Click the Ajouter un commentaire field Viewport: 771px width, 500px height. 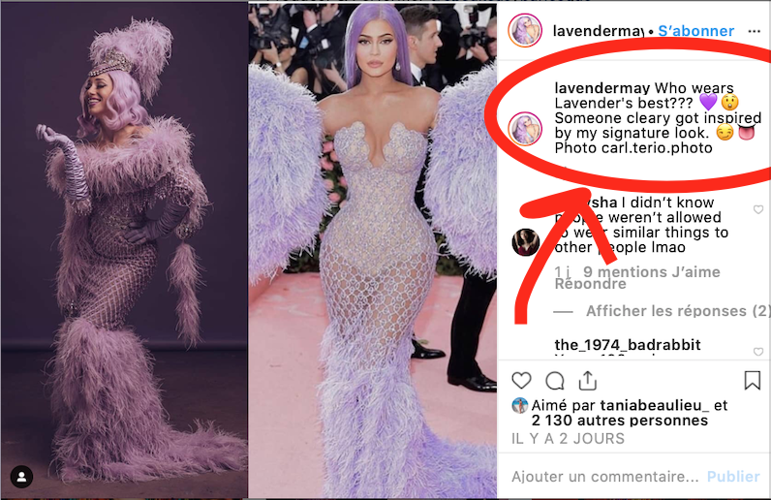(604, 477)
